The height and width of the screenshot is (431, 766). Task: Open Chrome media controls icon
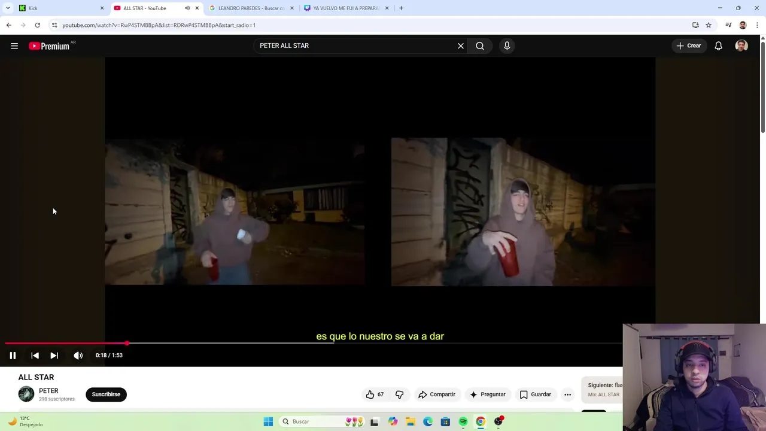(728, 25)
